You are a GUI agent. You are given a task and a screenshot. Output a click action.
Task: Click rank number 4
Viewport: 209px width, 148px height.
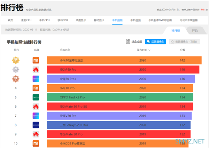[16, 88]
